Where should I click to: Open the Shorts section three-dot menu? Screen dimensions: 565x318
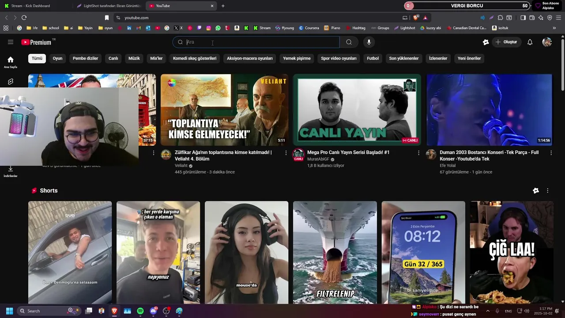coord(548,191)
